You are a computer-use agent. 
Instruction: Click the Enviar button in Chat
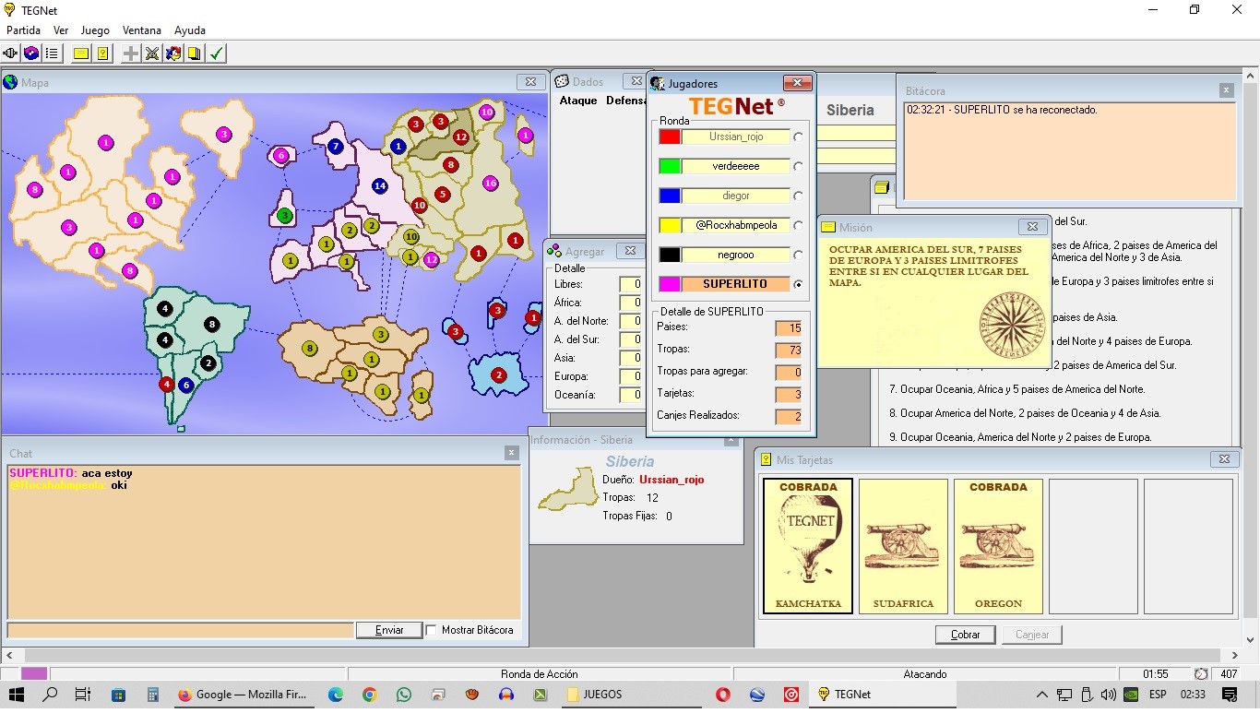389,630
